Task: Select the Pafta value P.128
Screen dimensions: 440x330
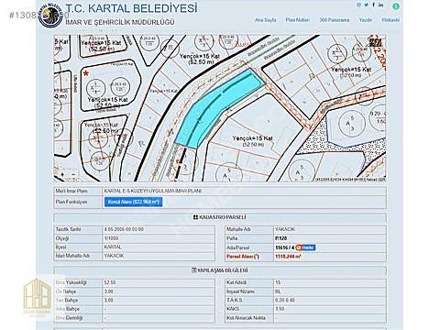Action: click(280, 238)
